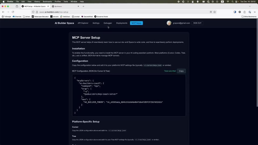
Task: Click the Wi-Fi status icon
Action: click(228, 2)
